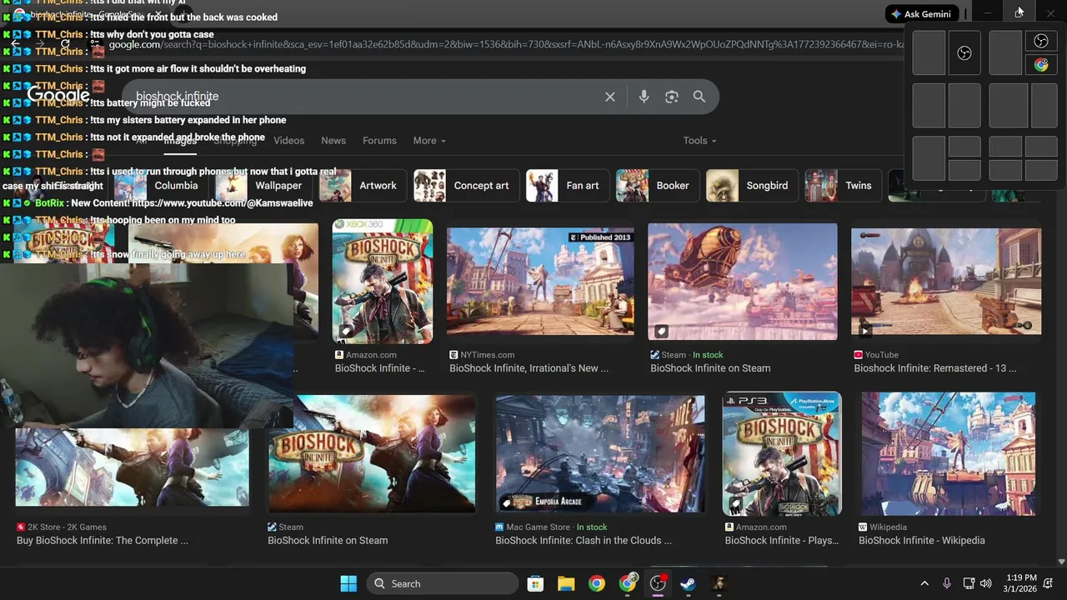1067x600 pixels.
Task: Open Microsoft Store from the taskbar
Action: 535,583
